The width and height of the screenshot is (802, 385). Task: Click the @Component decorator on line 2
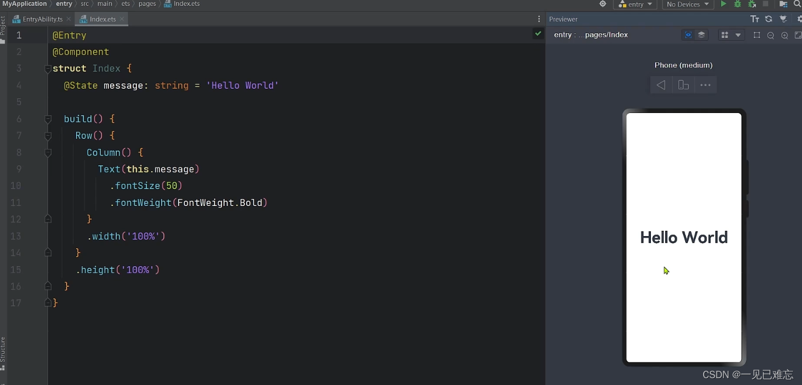(x=81, y=52)
